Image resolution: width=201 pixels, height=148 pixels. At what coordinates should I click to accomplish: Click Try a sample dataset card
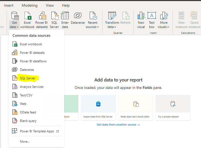coord(173,108)
